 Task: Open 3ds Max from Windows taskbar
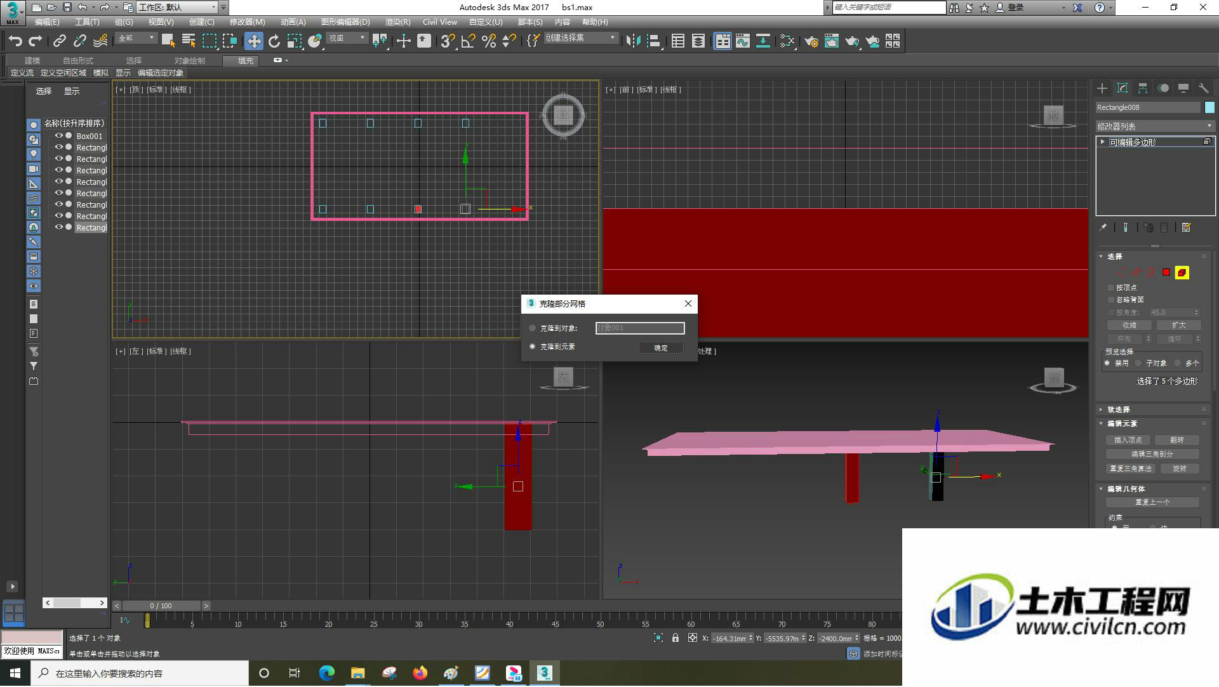(x=544, y=673)
